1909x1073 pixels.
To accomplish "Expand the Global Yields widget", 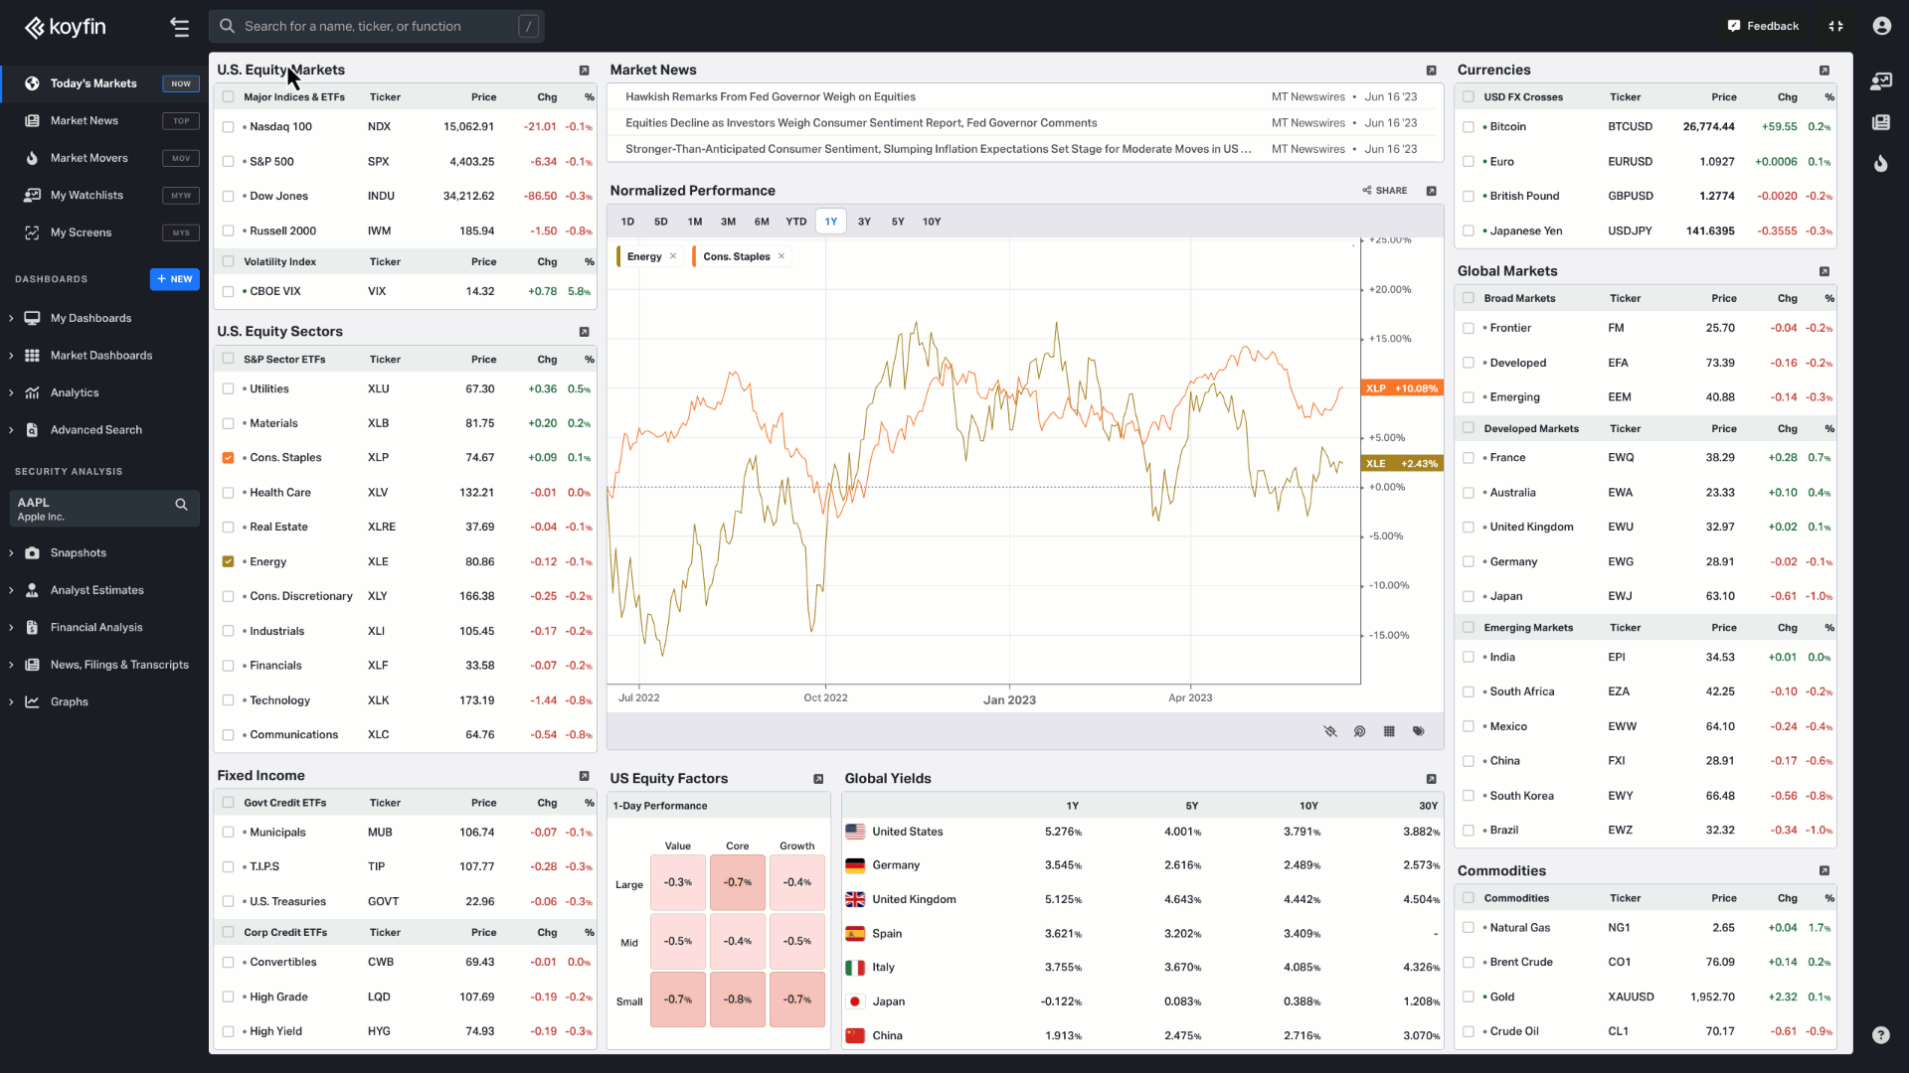I will point(1432,779).
